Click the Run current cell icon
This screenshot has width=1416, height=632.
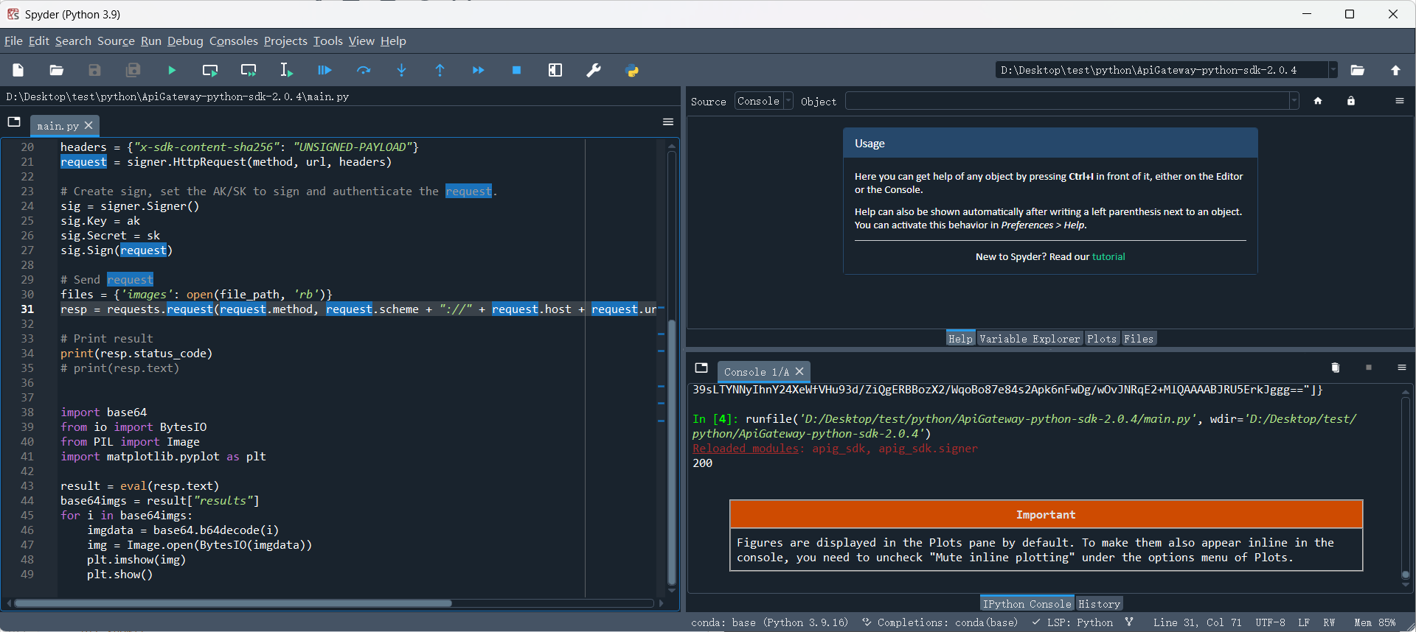click(210, 71)
